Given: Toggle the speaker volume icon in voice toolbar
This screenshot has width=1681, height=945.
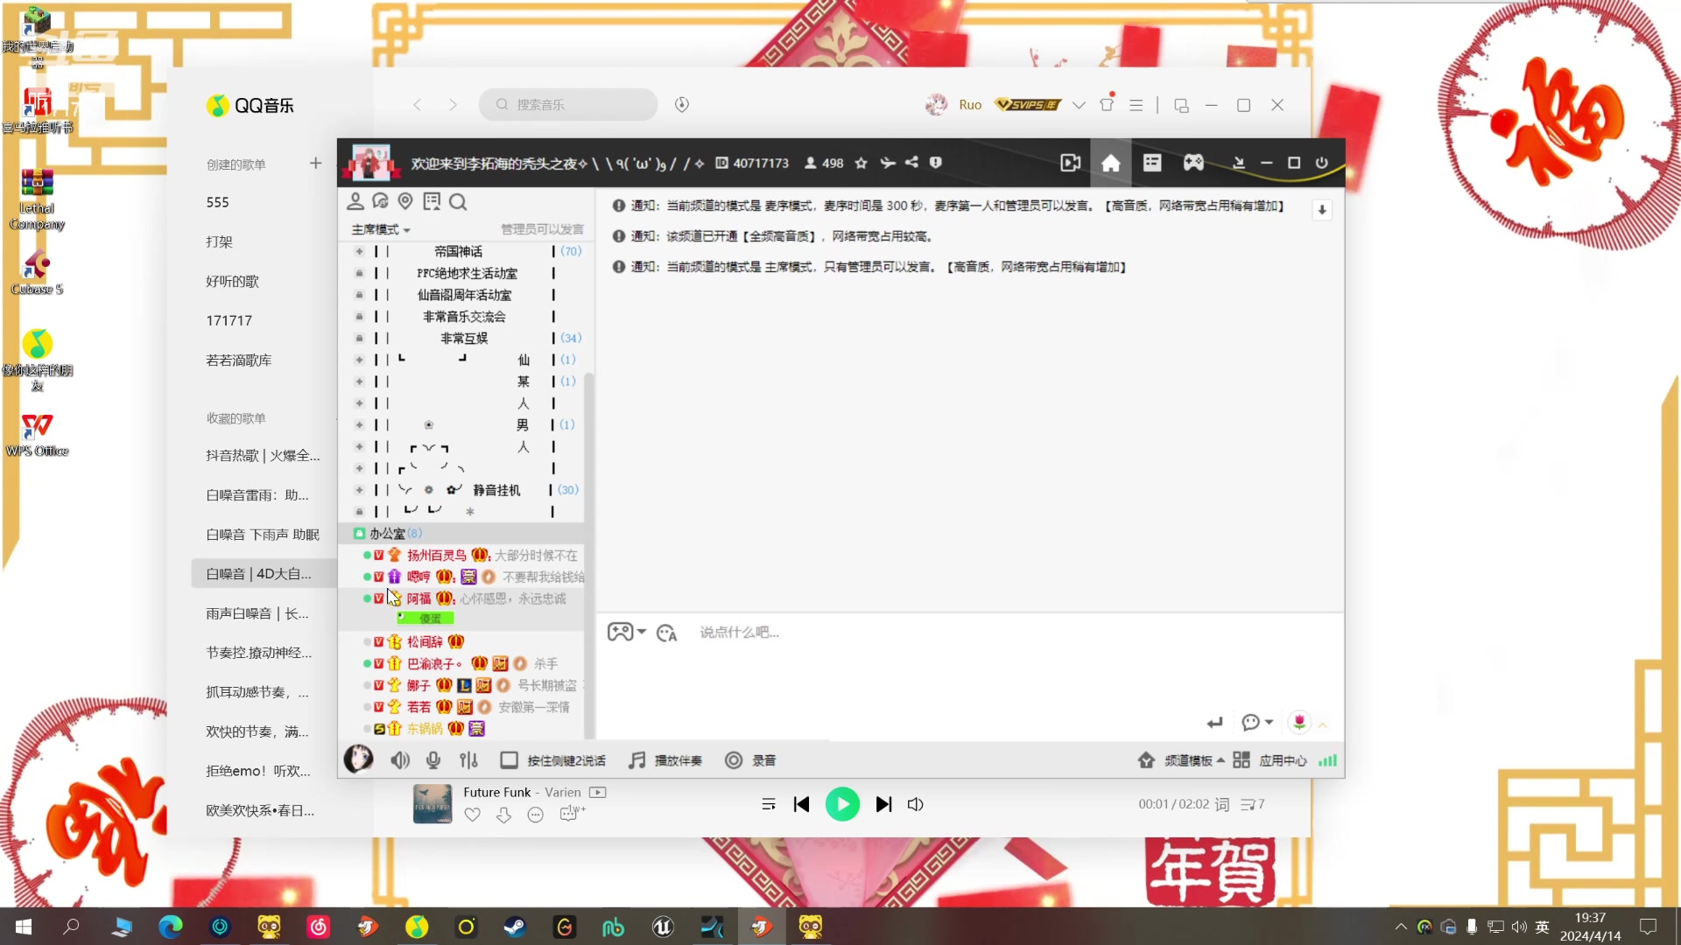Looking at the screenshot, I should (x=399, y=760).
